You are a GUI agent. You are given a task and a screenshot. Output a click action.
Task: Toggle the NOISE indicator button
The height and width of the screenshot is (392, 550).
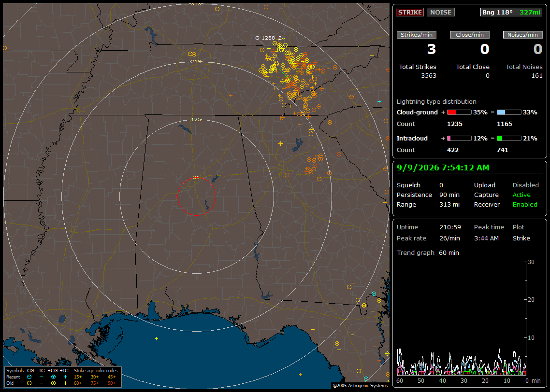tap(441, 12)
